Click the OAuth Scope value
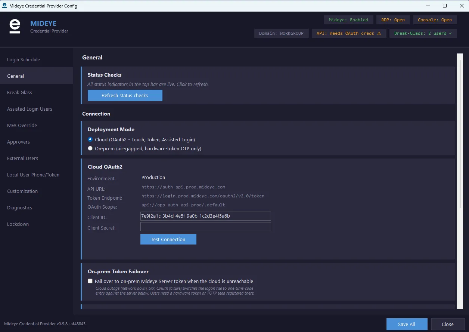This screenshot has width=469, height=332. (183, 205)
